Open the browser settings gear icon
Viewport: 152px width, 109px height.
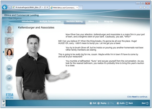click(x=148, y=7)
